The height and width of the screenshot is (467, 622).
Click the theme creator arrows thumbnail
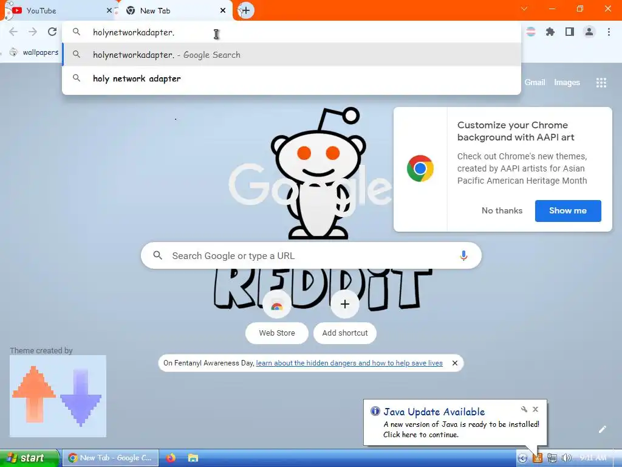coord(58,396)
